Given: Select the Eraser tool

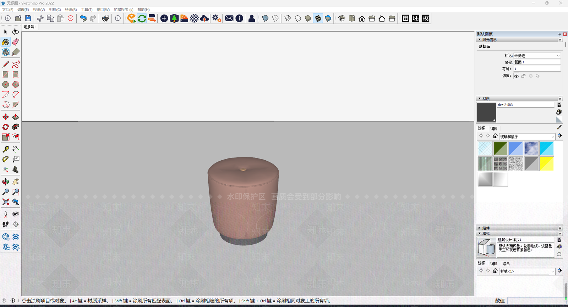Looking at the screenshot, I should point(16,42).
